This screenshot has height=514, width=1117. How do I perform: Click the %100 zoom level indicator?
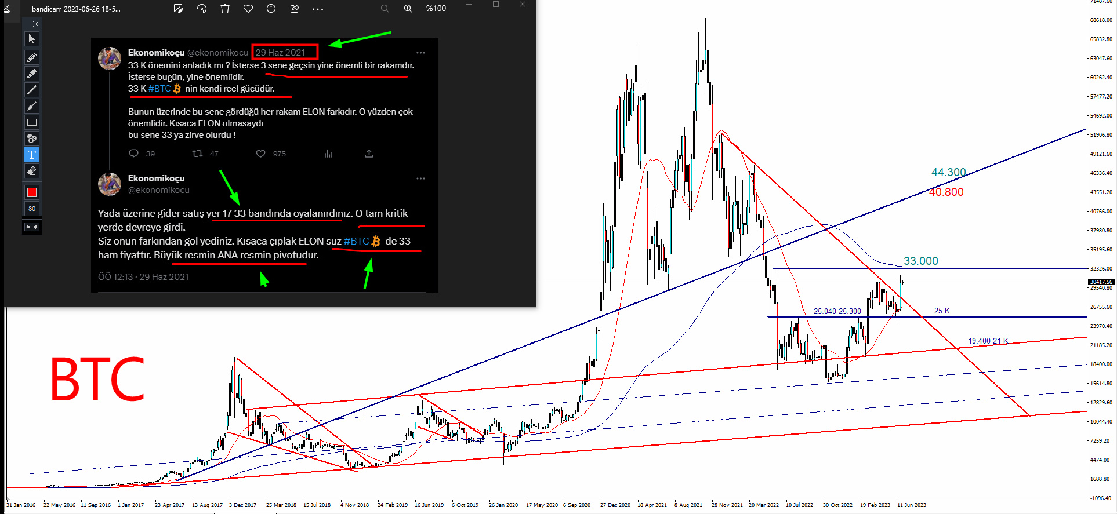[x=436, y=9]
